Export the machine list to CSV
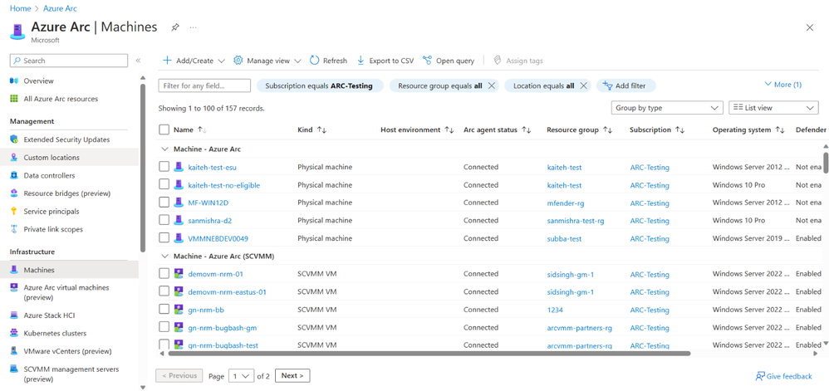The image size is (829, 391). (x=385, y=61)
